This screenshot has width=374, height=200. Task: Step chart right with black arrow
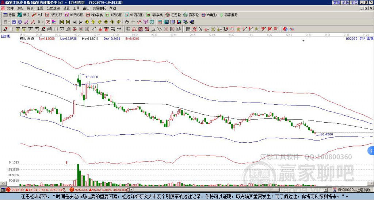[x=81, y=22]
